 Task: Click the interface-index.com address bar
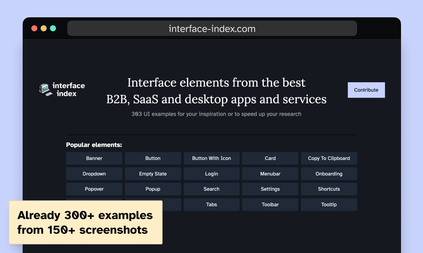click(212, 28)
